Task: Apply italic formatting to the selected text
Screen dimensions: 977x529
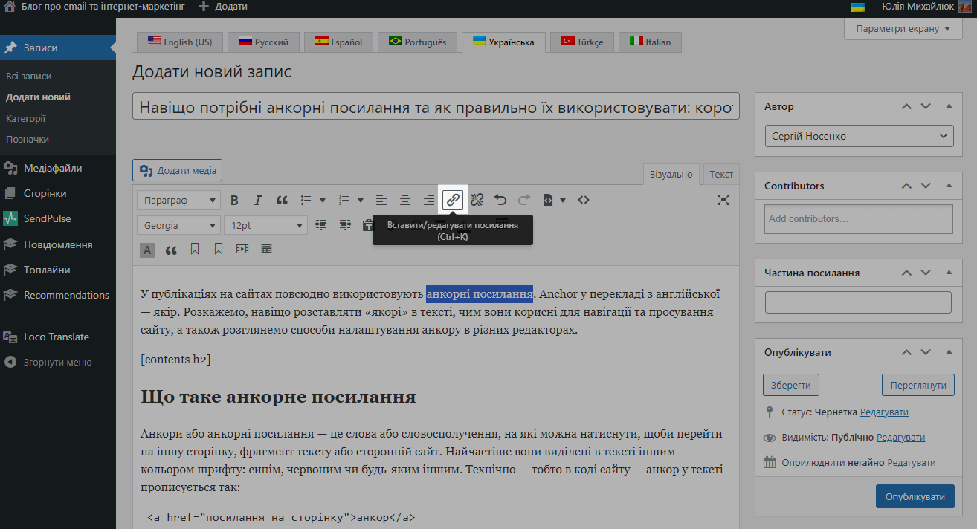Action: 258,200
